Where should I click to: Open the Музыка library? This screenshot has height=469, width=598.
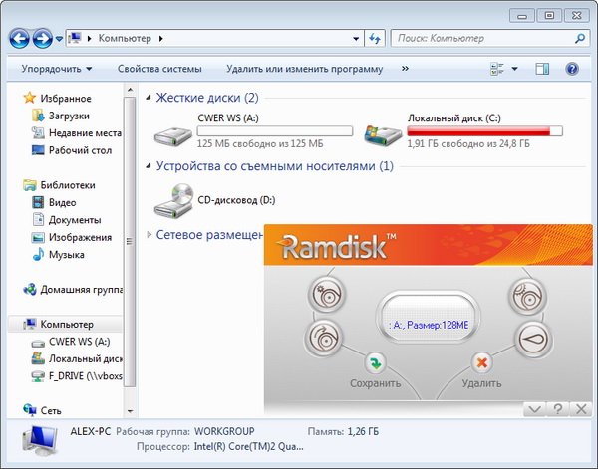point(67,255)
